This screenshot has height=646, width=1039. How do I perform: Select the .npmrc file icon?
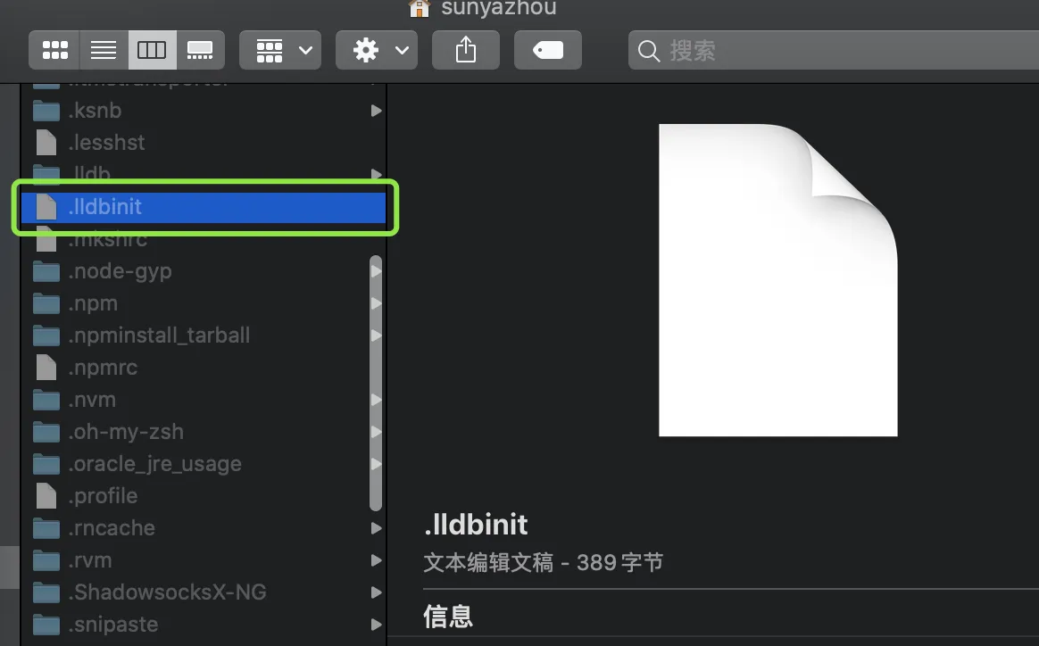point(46,368)
